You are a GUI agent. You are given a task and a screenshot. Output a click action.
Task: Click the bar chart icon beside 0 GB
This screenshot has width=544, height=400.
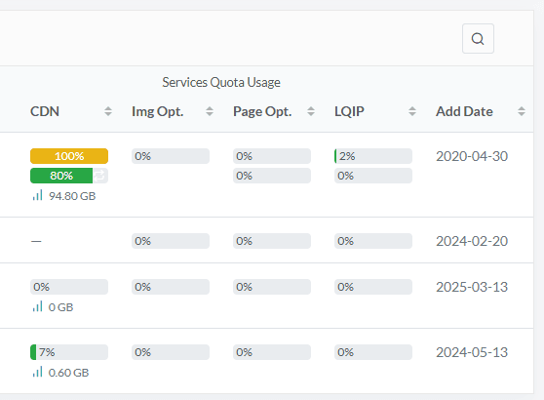(37, 306)
